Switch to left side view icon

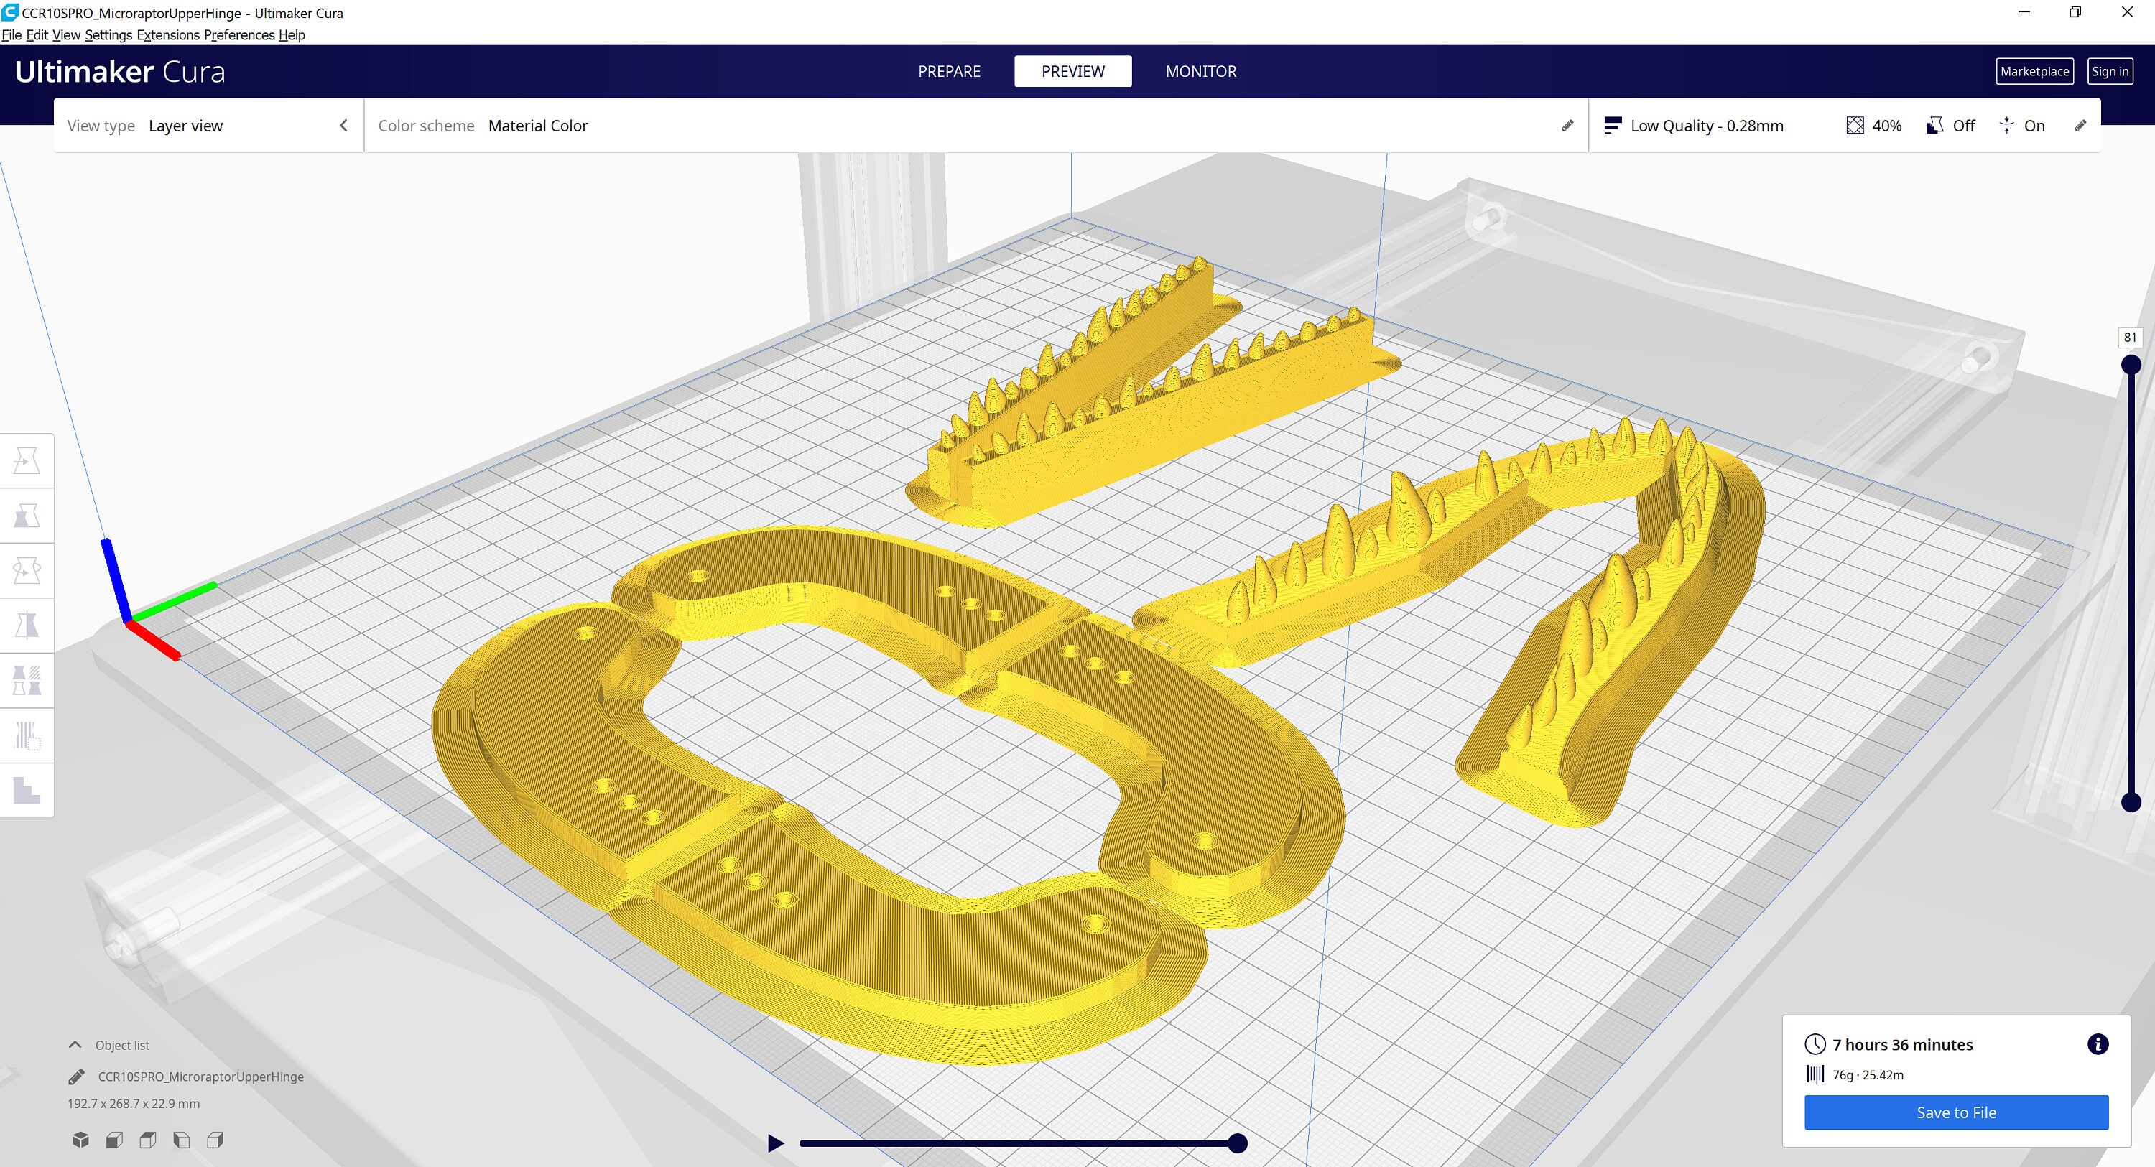(x=182, y=1140)
